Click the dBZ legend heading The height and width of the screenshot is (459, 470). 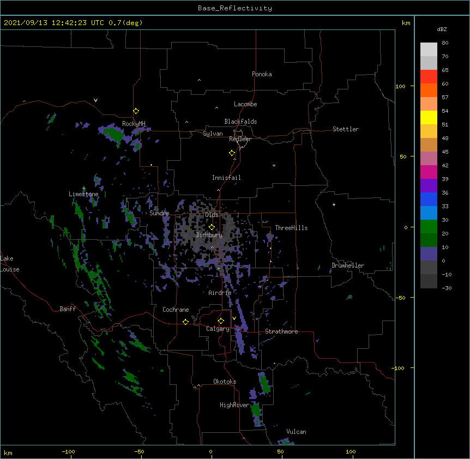click(442, 29)
